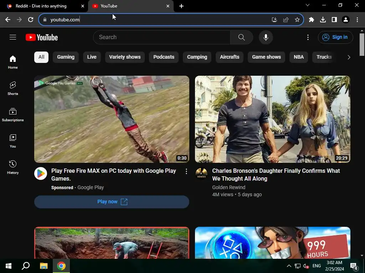Bookmark this tab with the star

click(297, 20)
